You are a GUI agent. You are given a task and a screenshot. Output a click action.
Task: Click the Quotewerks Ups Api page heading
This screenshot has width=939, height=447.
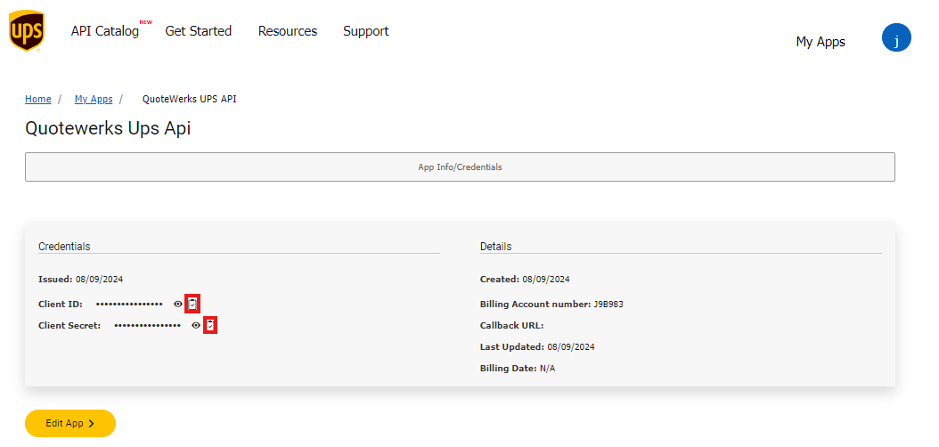click(108, 128)
